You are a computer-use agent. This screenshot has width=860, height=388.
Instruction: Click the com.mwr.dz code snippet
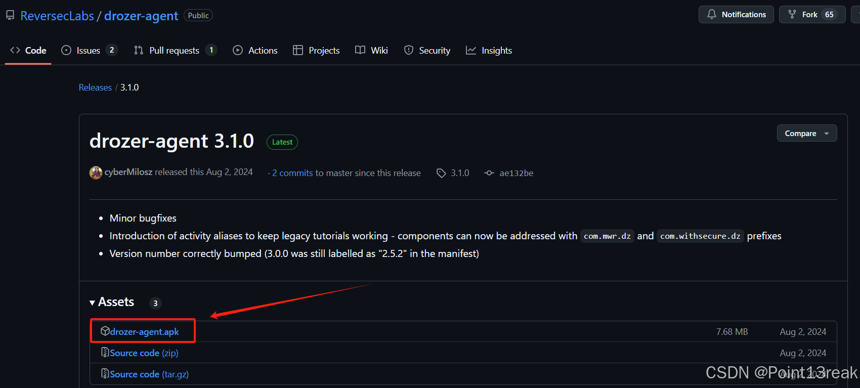click(x=607, y=236)
